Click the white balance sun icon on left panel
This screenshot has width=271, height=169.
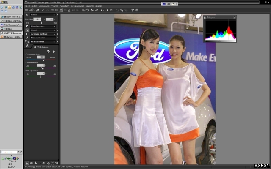point(27,30)
